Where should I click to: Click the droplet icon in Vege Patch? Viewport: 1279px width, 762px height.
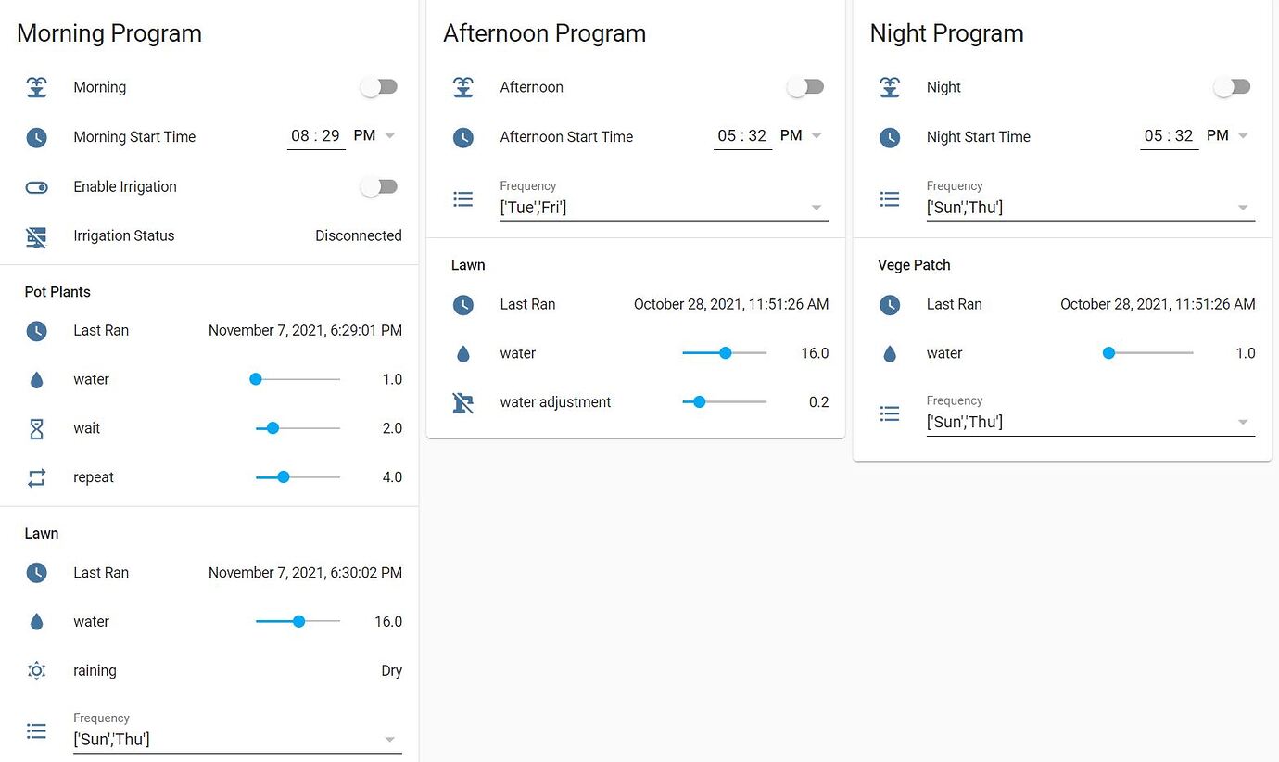pyautogui.click(x=889, y=353)
